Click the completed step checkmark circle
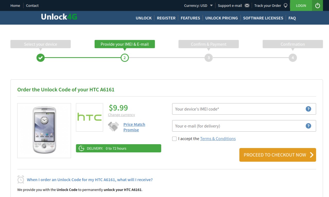Viewport: 329px width, 197px height. (40, 58)
